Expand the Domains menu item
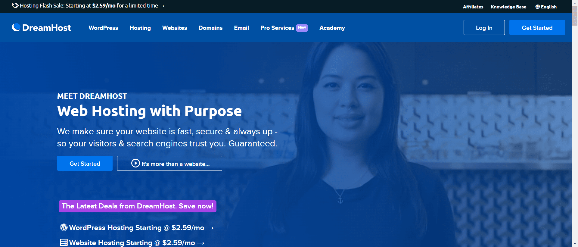Viewport: 578px width, 247px height. (210, 28)
